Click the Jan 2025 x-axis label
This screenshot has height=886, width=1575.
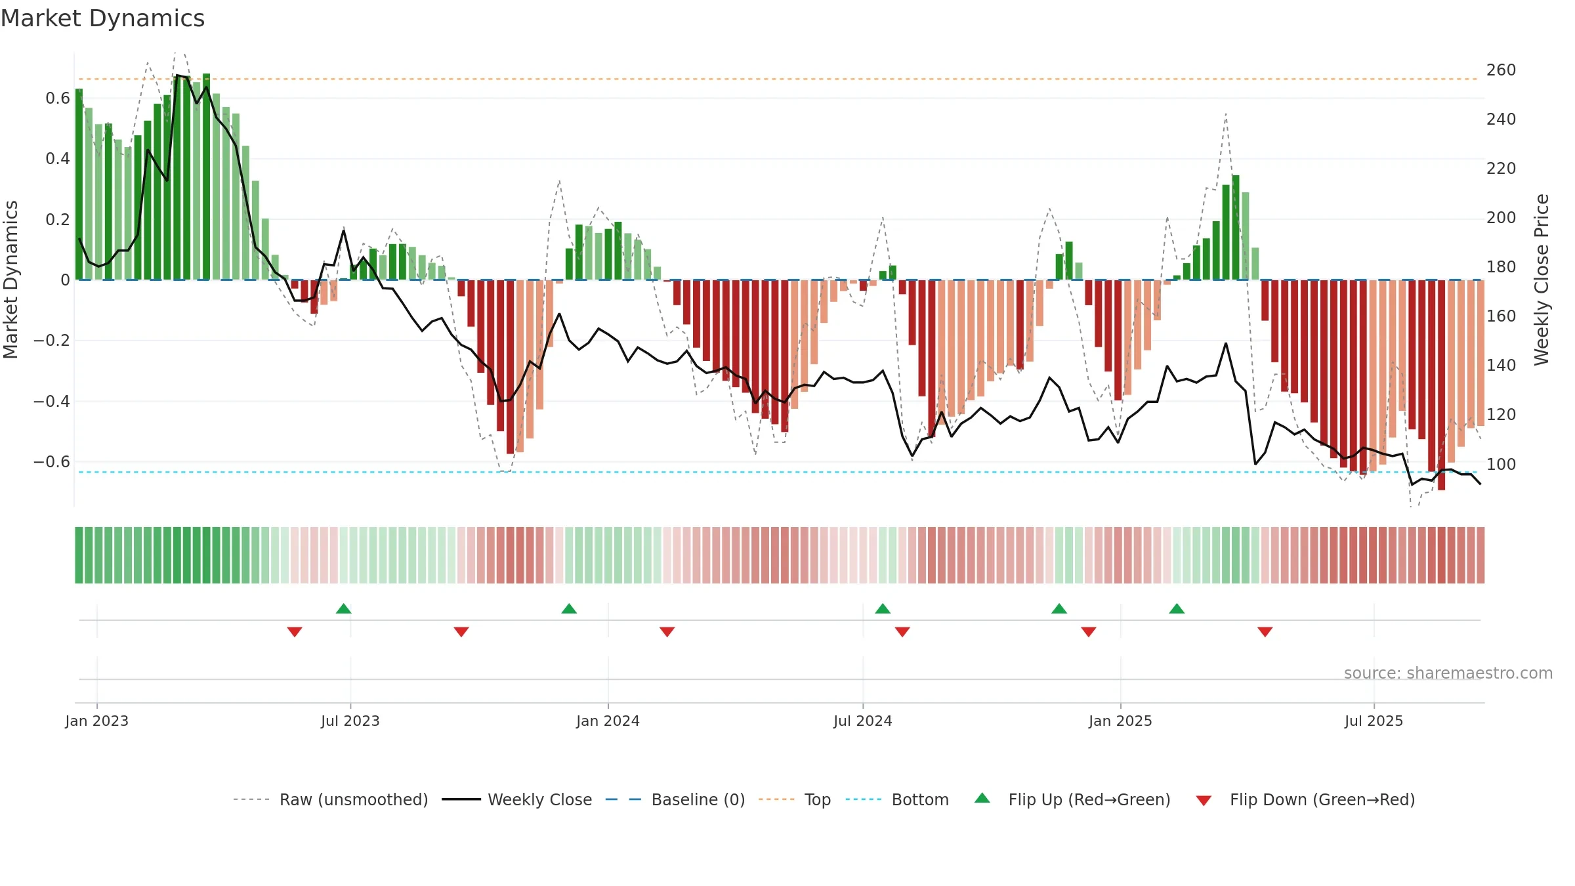pos(1120,721)
